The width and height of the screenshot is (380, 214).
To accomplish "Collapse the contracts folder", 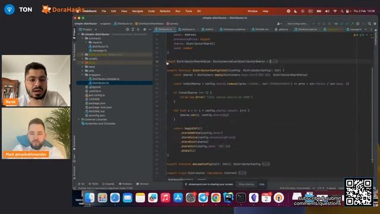I will click(x=83, y=38).
